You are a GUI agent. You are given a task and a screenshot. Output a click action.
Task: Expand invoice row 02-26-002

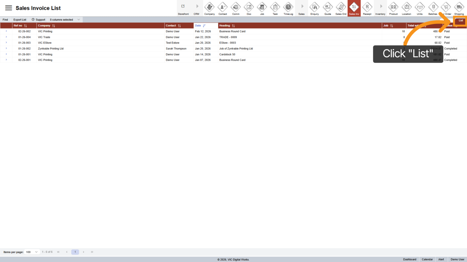pos(6,31)
